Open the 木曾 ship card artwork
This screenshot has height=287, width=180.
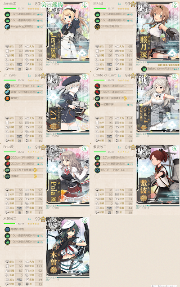point(68,247)
